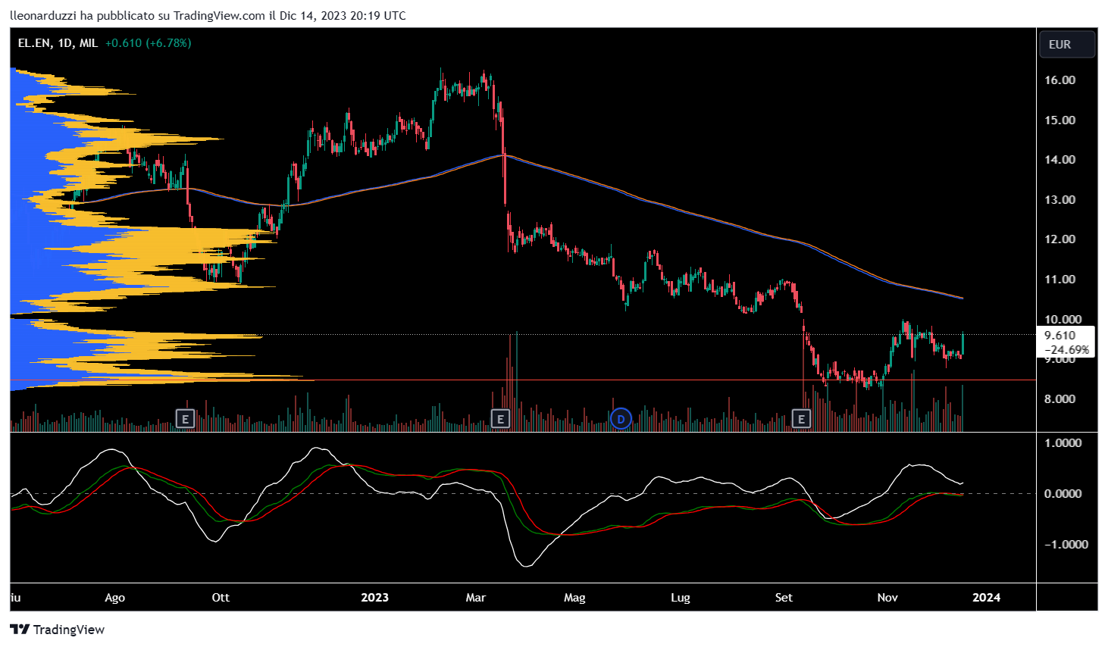Image resolution: width=1108 pixels, height=647 pixels.
Task: Click the MIL exchange label in the legend
Action: coord(89,43)
